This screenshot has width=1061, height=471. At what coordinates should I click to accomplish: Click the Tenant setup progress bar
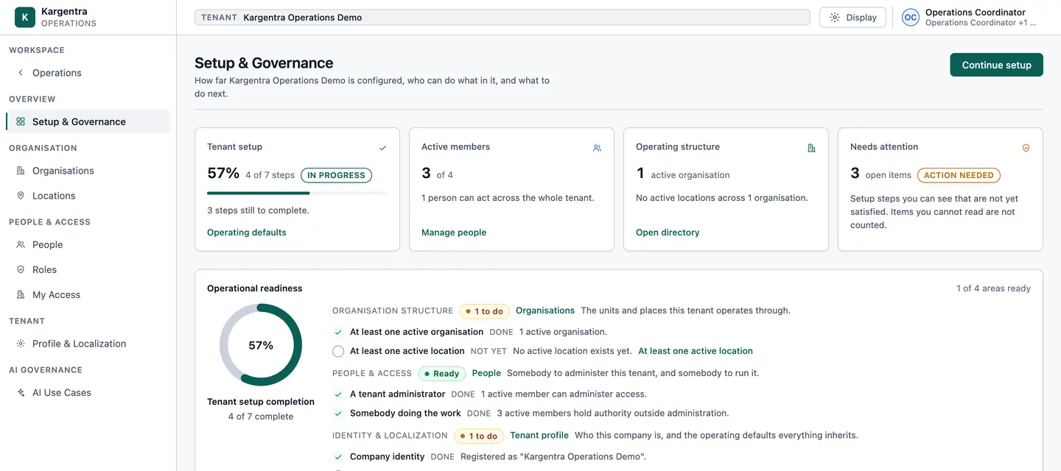(297, 194)
